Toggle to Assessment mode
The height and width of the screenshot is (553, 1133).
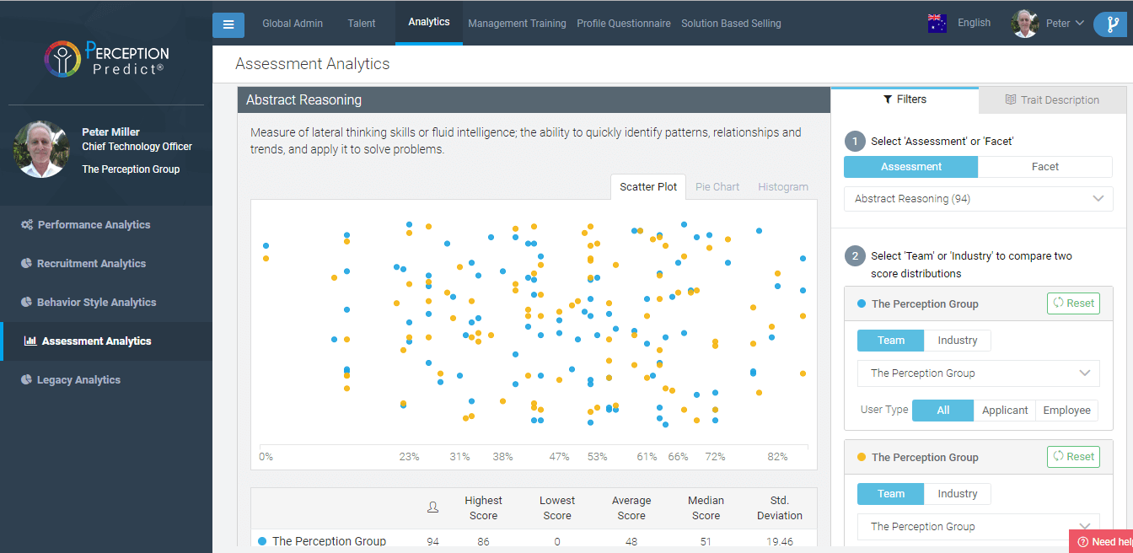click(x=911, y=167)
